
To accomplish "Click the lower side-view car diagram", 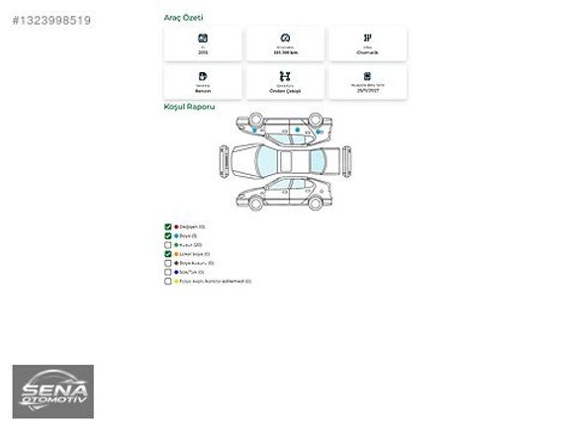I will [x=284, y=194].
